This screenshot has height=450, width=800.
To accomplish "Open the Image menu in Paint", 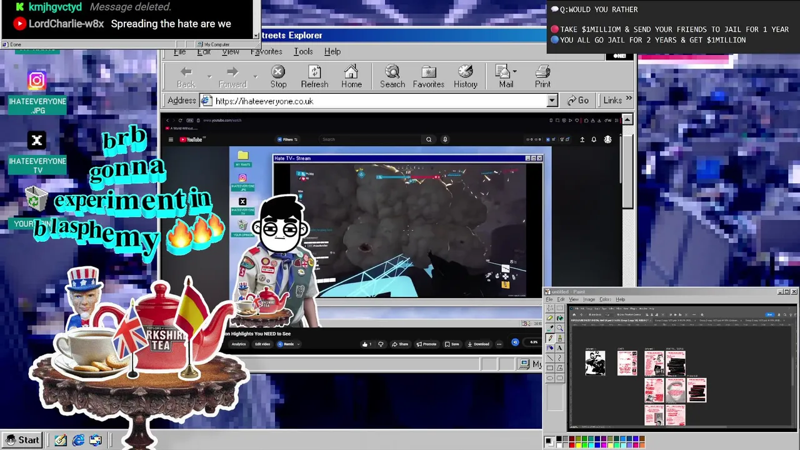I will click(589, 299).
